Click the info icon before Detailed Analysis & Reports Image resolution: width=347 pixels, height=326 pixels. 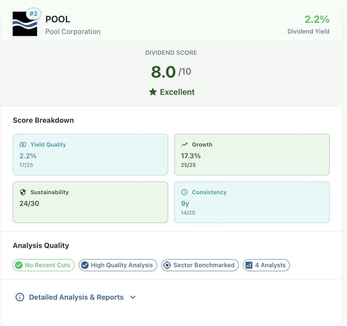point(19,297)
